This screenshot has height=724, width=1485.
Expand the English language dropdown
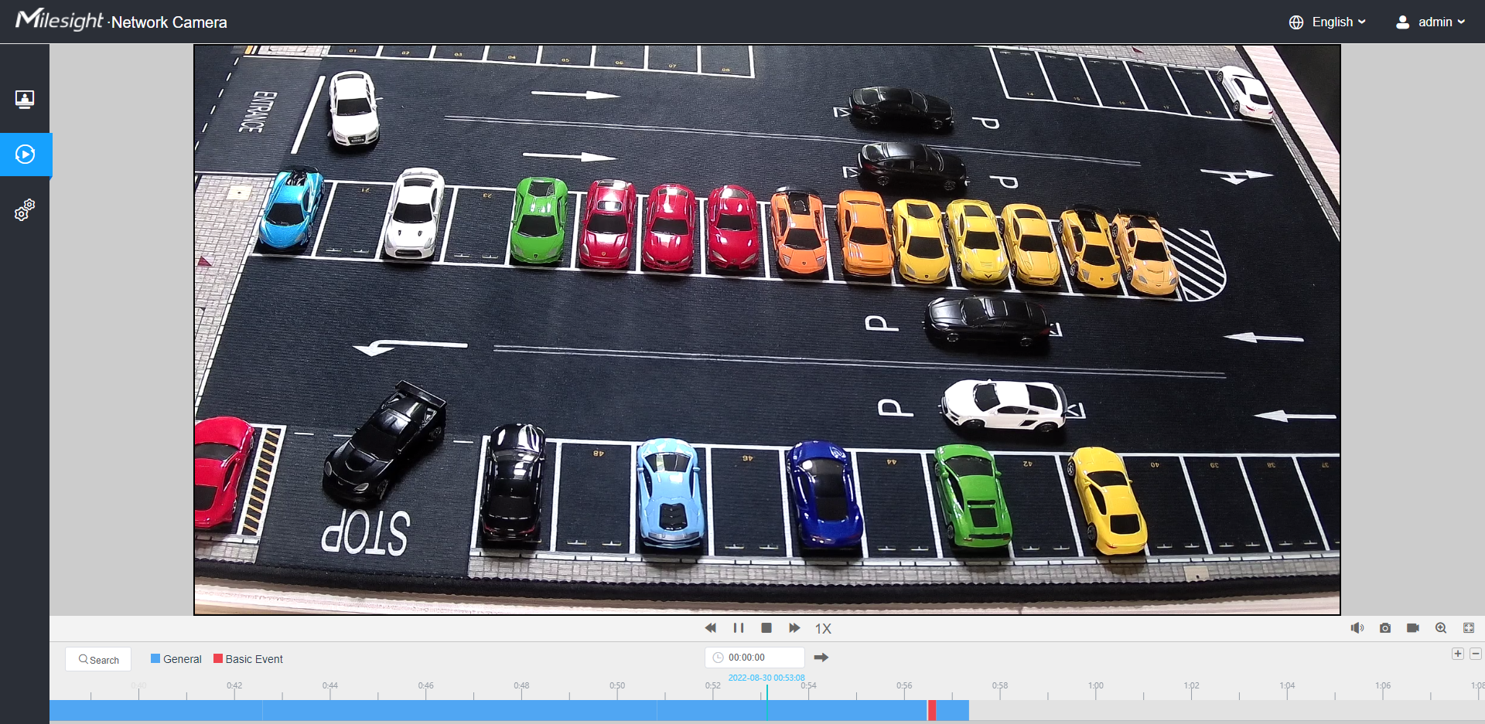1327,22
